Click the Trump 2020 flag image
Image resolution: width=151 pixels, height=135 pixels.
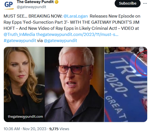[x=126, y=84]
